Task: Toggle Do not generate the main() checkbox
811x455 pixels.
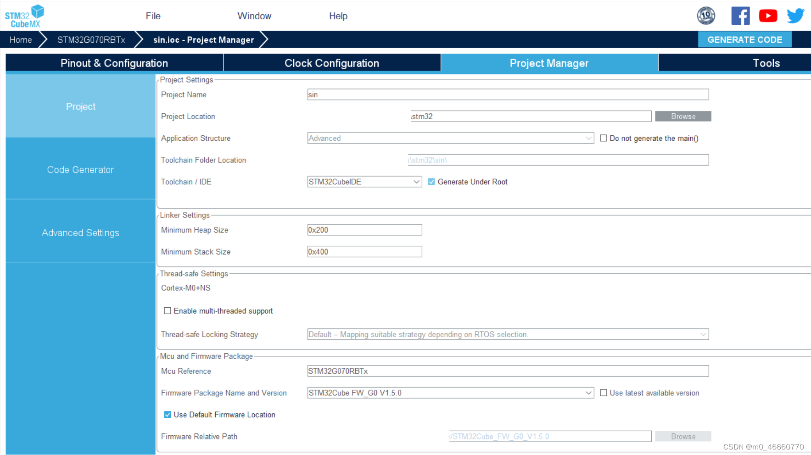Action: (604, 138)
